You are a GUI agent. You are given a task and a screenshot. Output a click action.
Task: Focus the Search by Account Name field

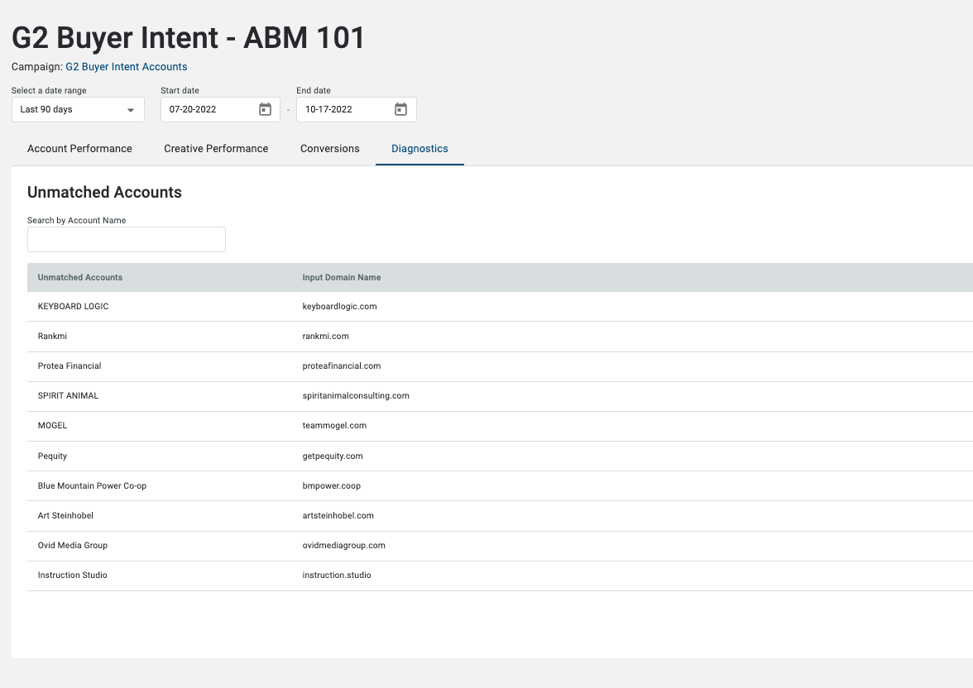tap(127, 240)
